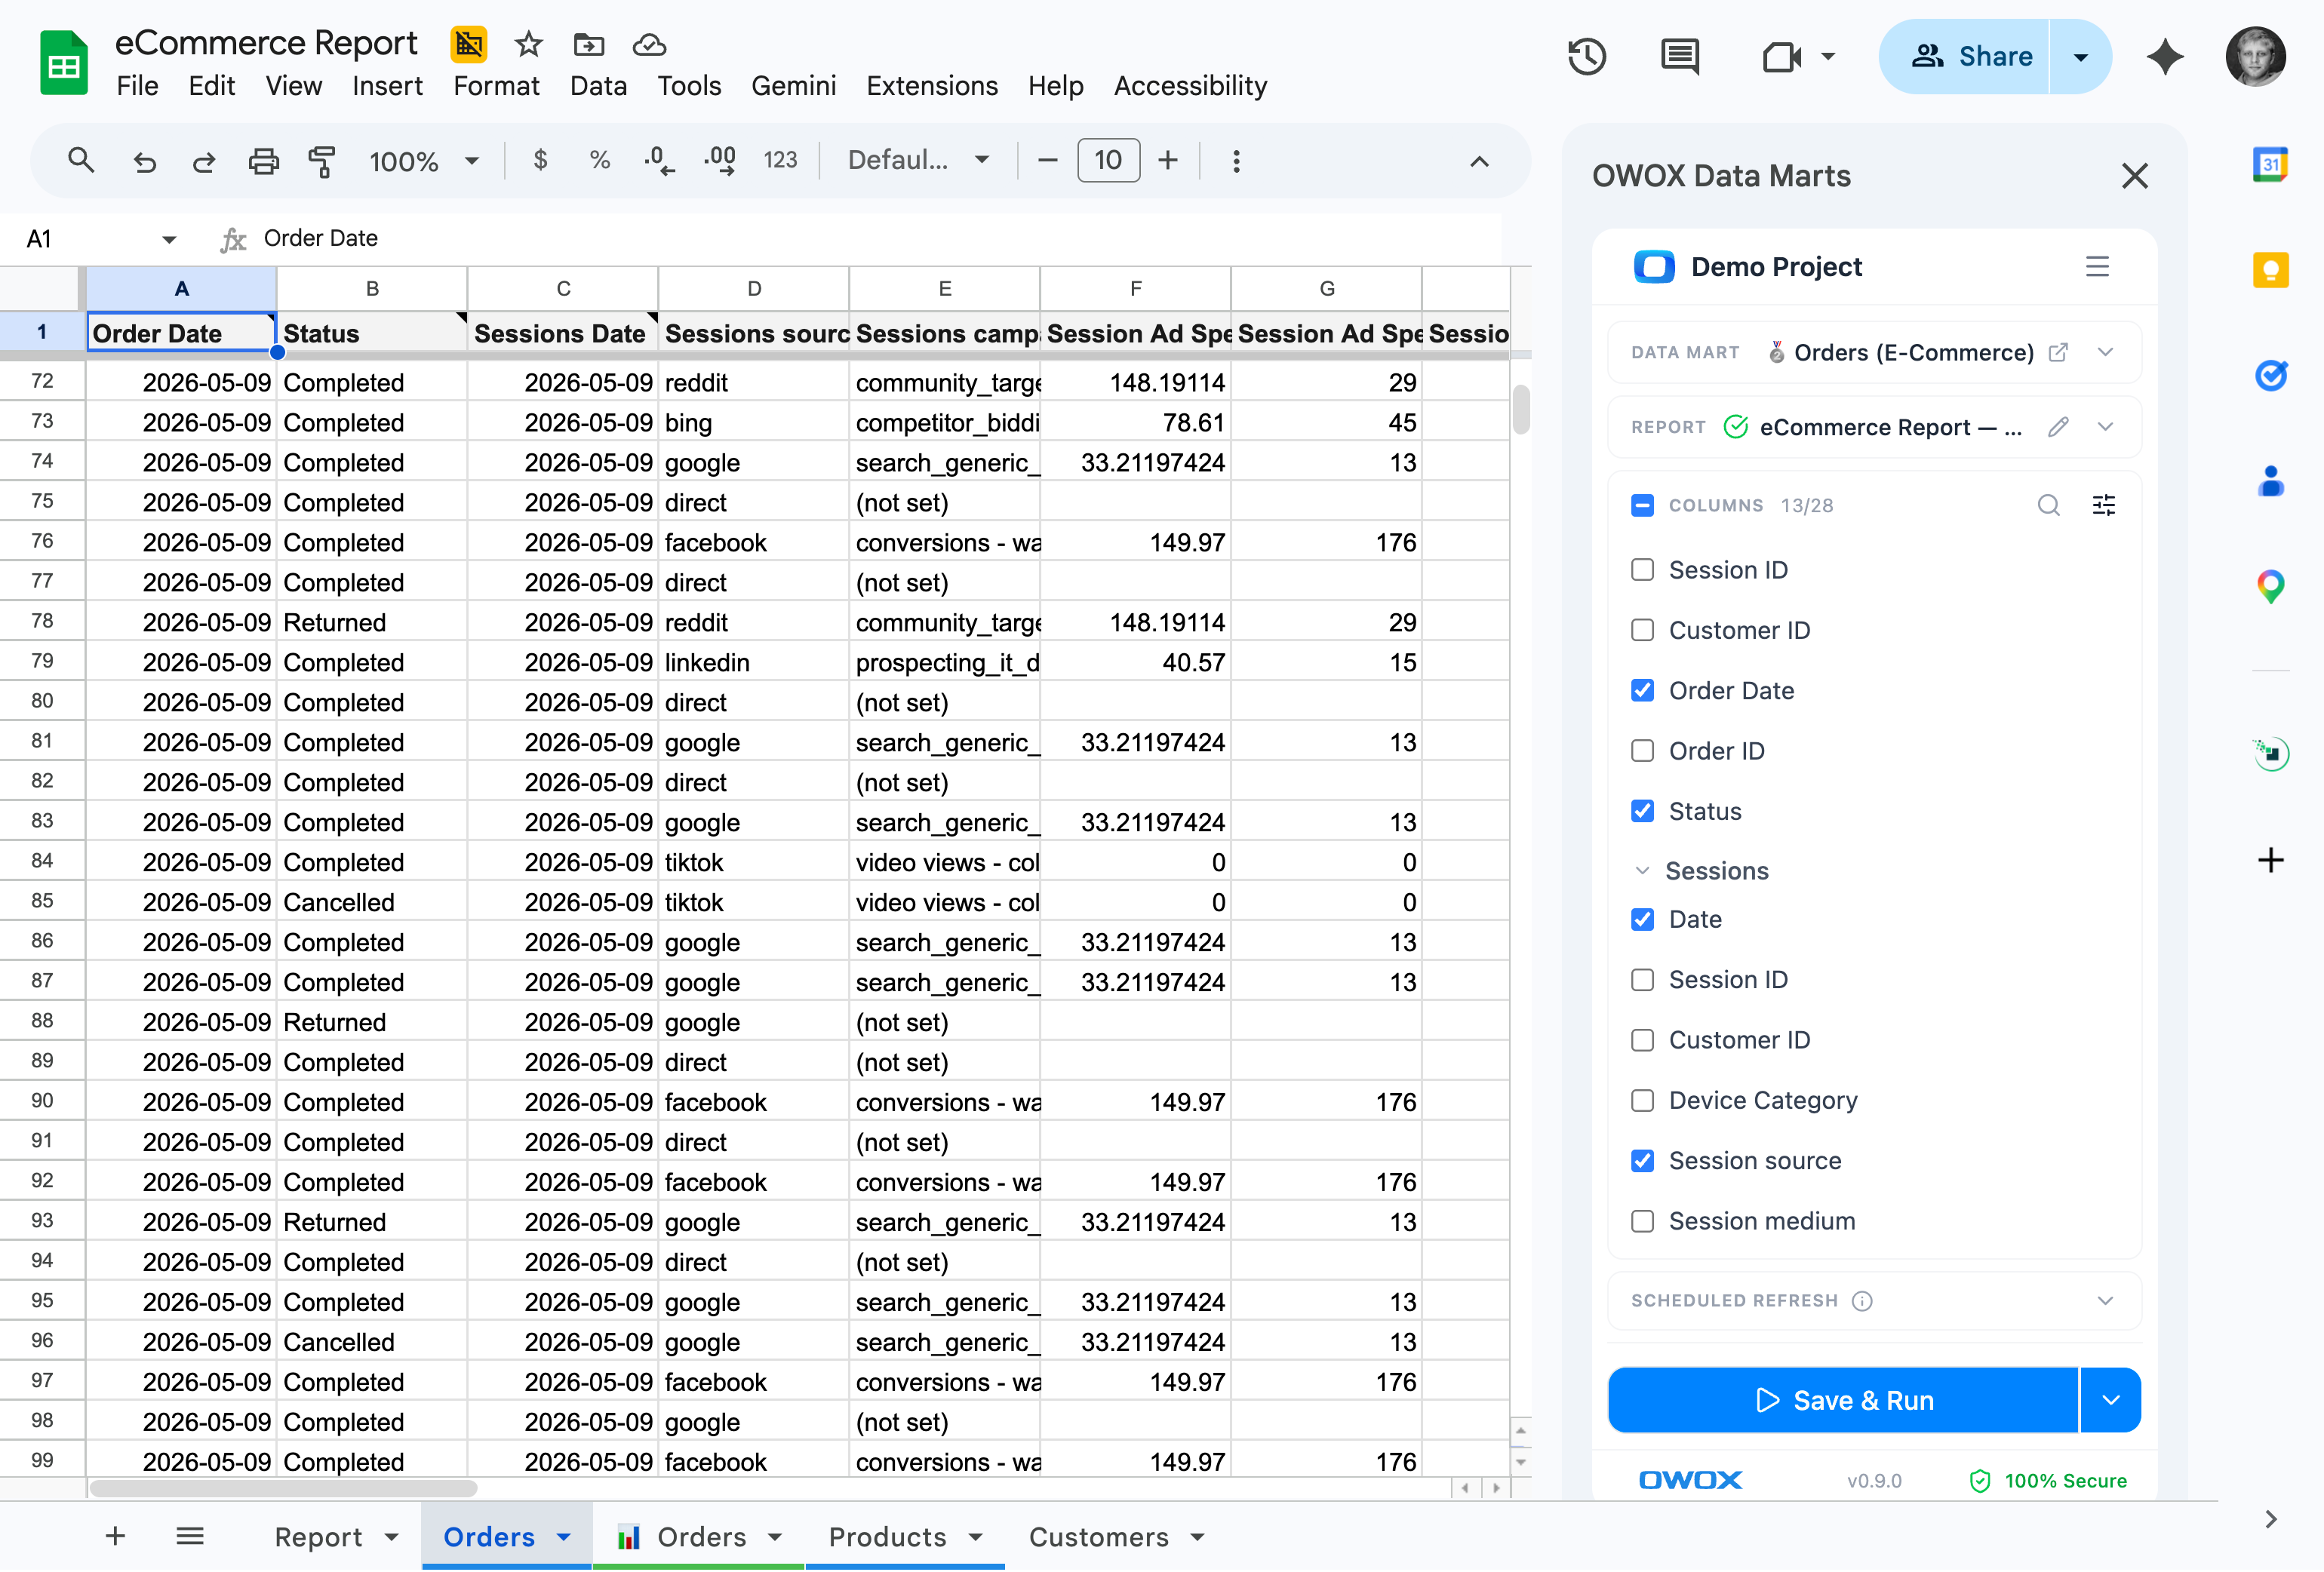Open comments icon in header
2324x1572 pixels.
click(1679, 56)
